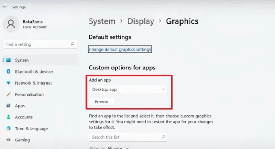Click the System monitor icon in sidebar
This screenshot has width=275, height=149.
tap(8, 60)
